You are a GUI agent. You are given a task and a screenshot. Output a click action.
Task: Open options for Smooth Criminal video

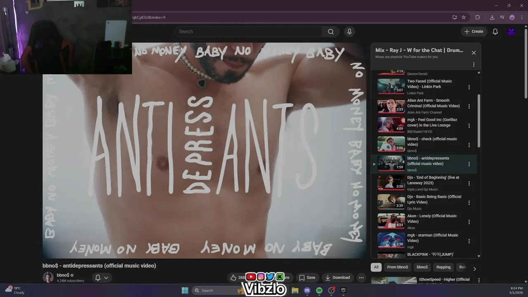point(469,106)
